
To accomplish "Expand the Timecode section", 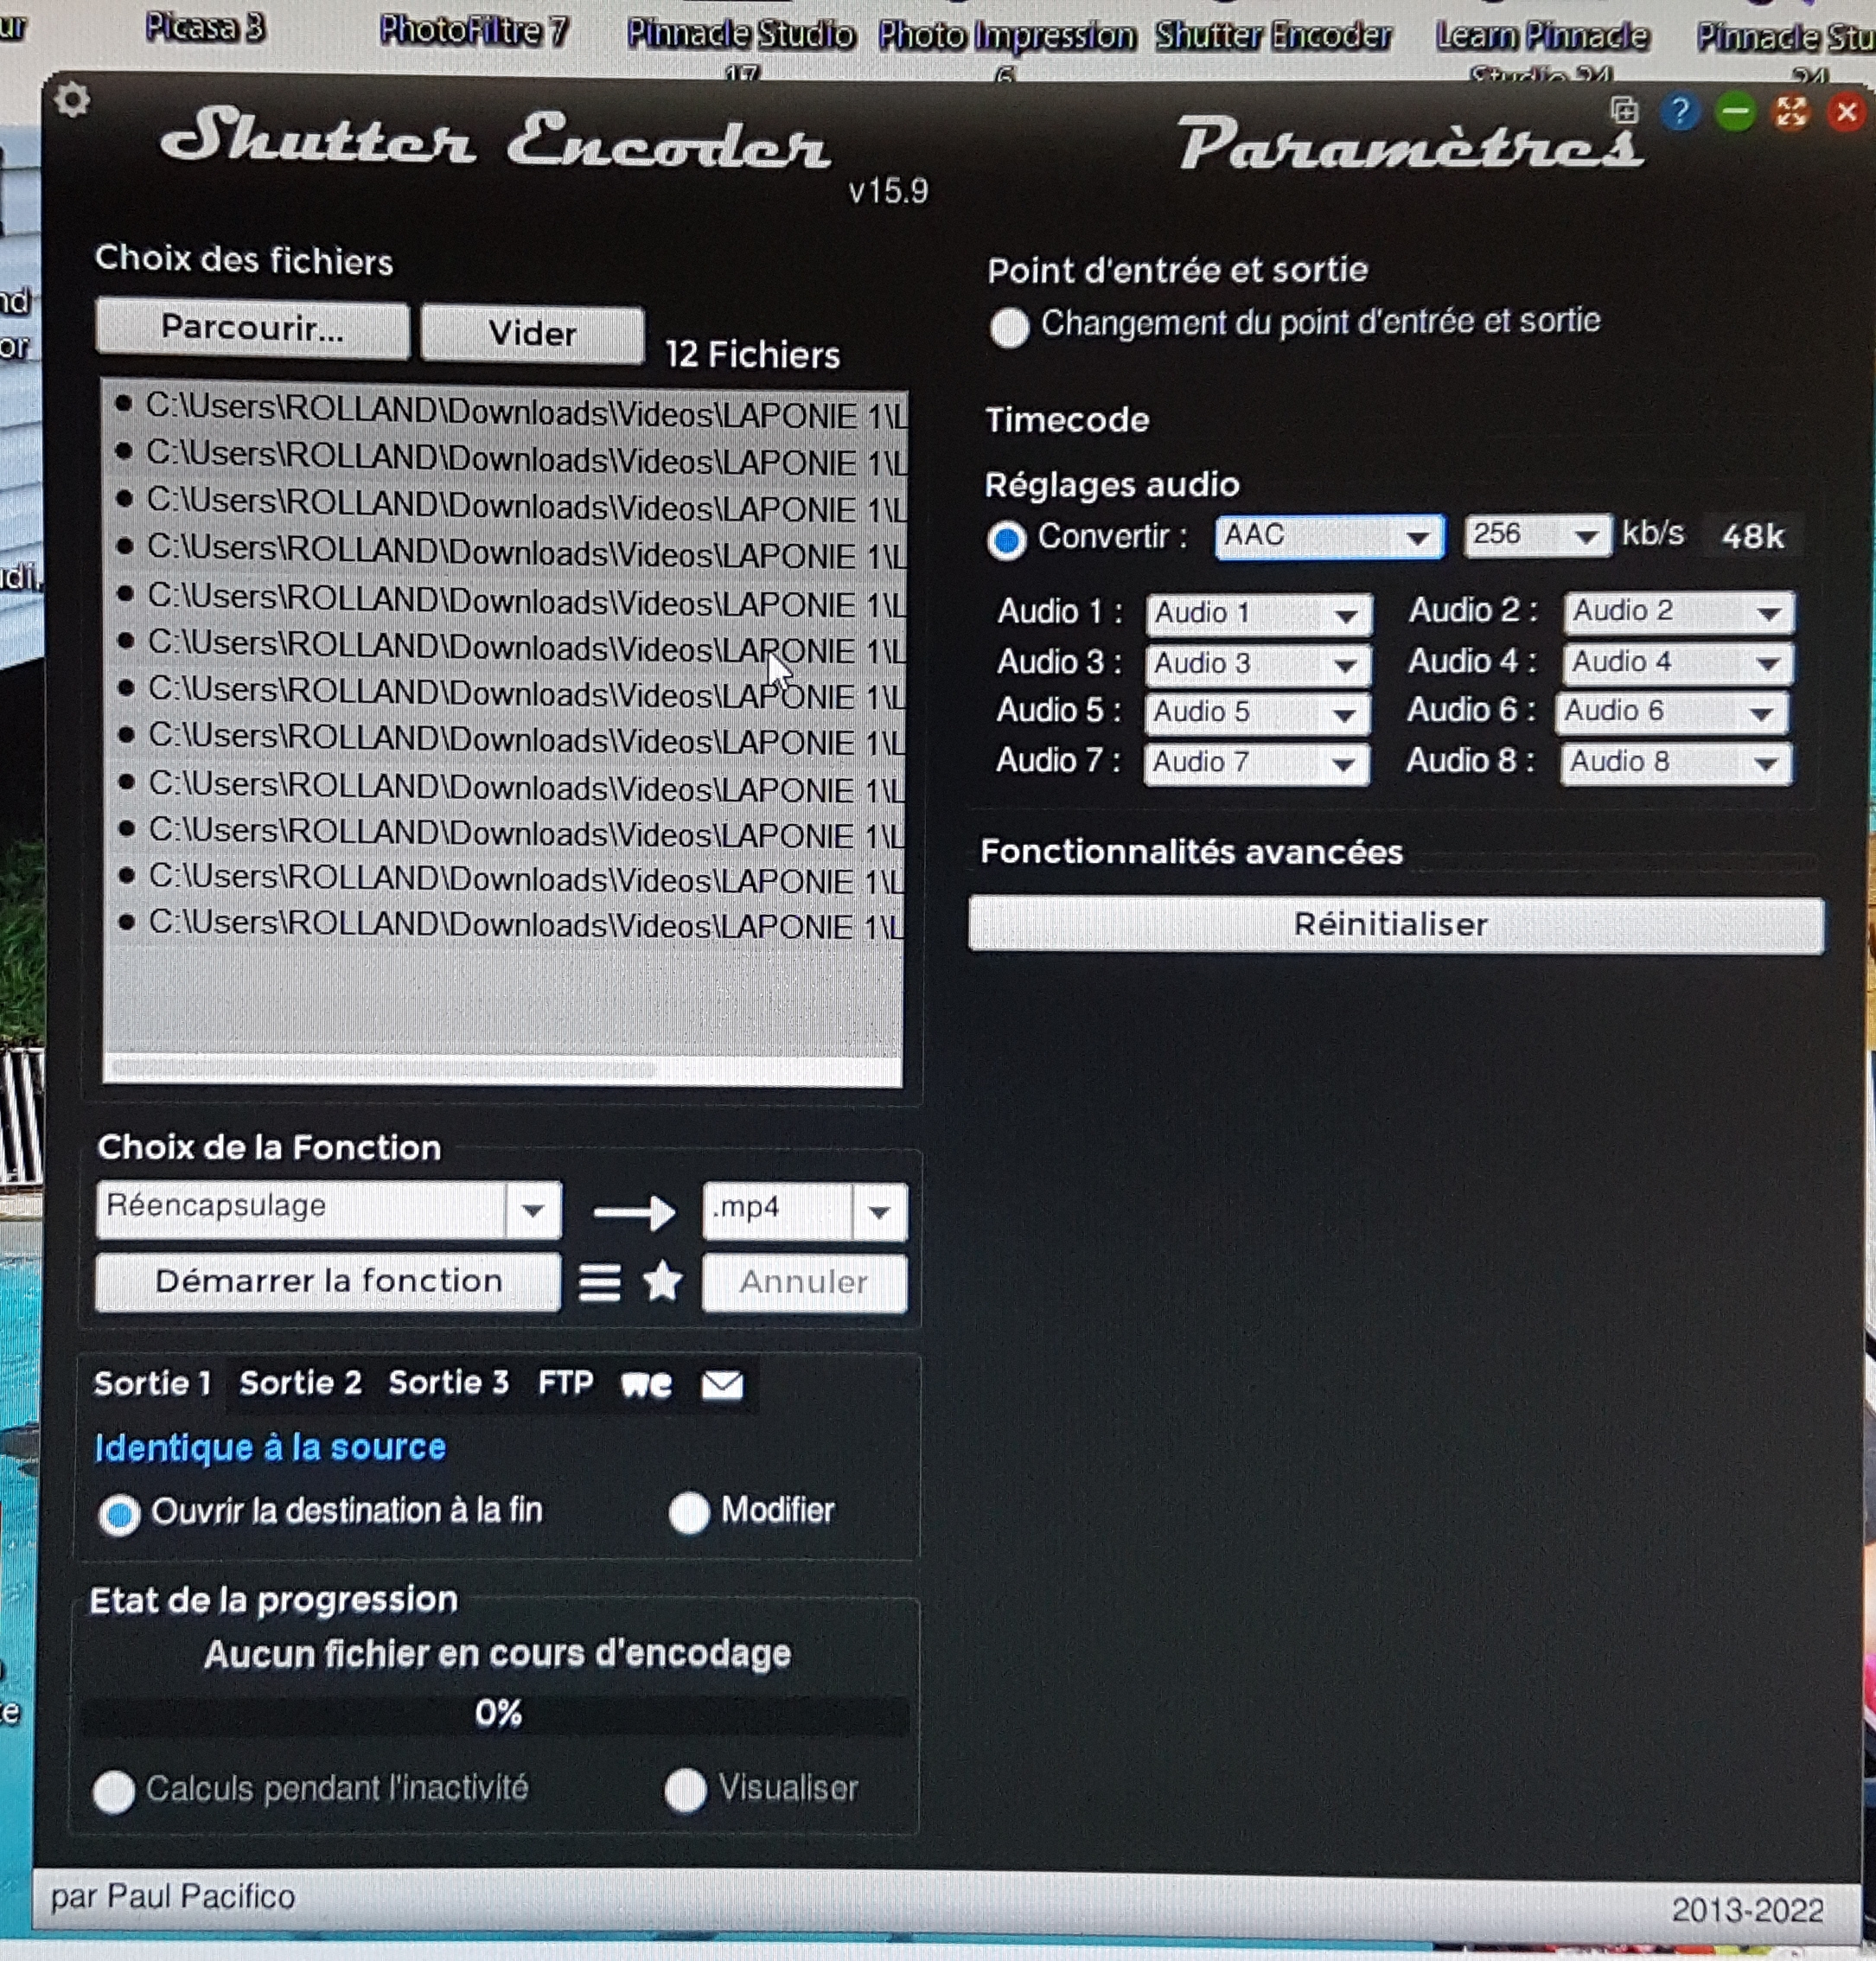I will (x=1066, y=420).
